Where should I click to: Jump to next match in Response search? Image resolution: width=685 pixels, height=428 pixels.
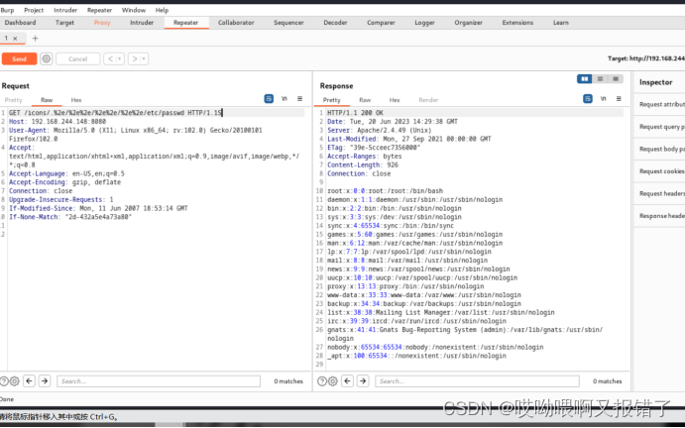point(363,381)
